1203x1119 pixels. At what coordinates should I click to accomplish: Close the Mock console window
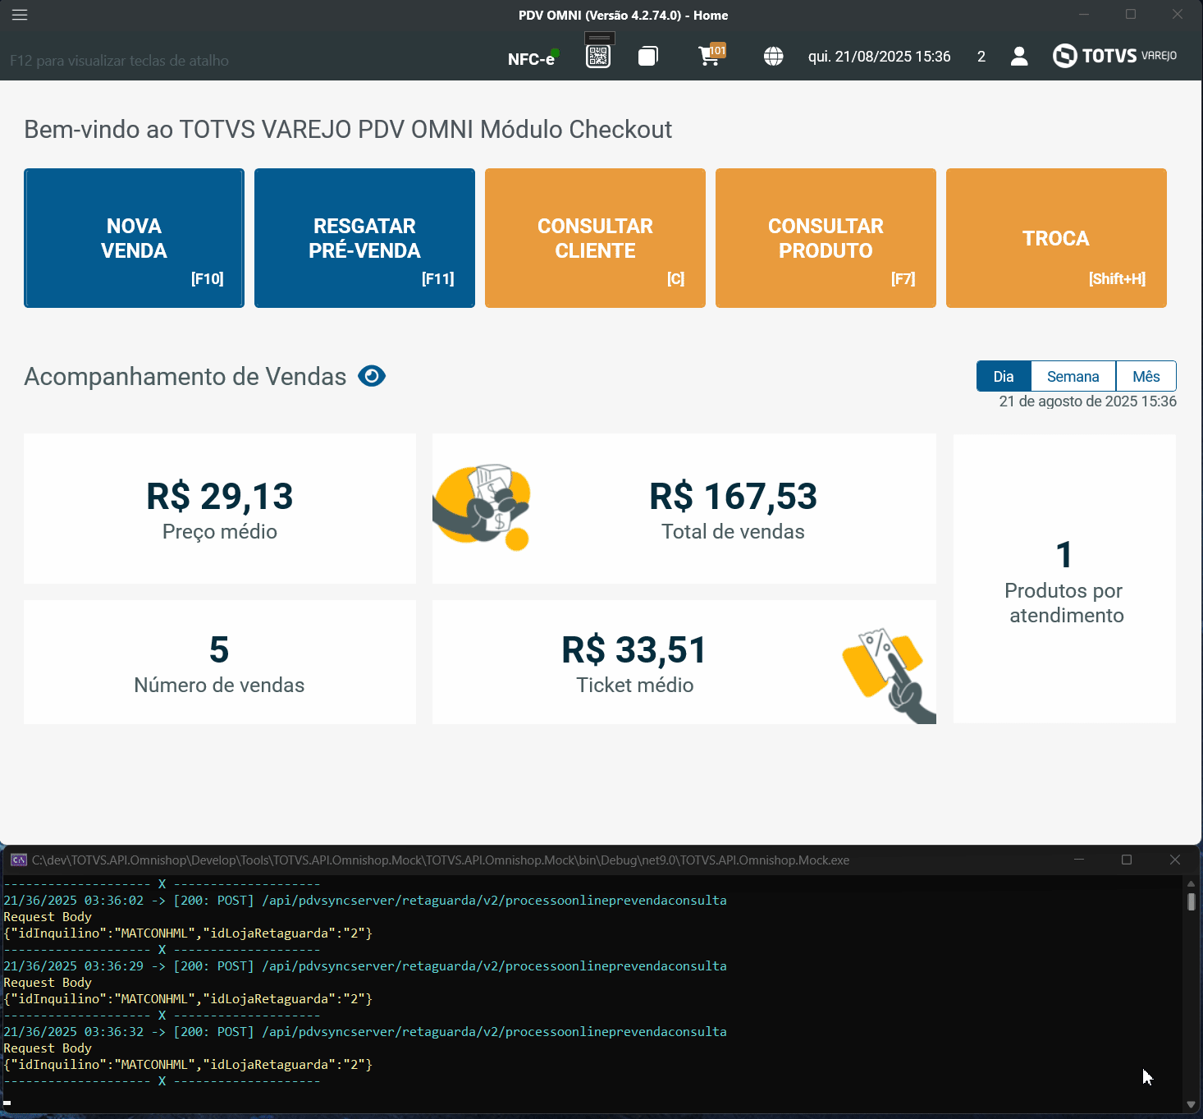tap(1175, 860)
